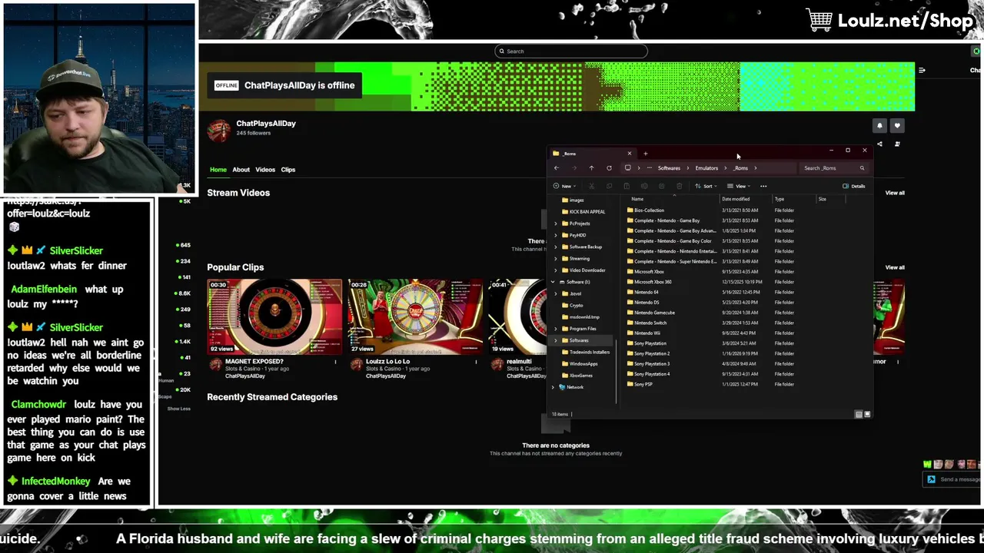Click View all next to Popular Clips
Image resolution: width=984 pixels, height=553 pixels.
(895, 267)
